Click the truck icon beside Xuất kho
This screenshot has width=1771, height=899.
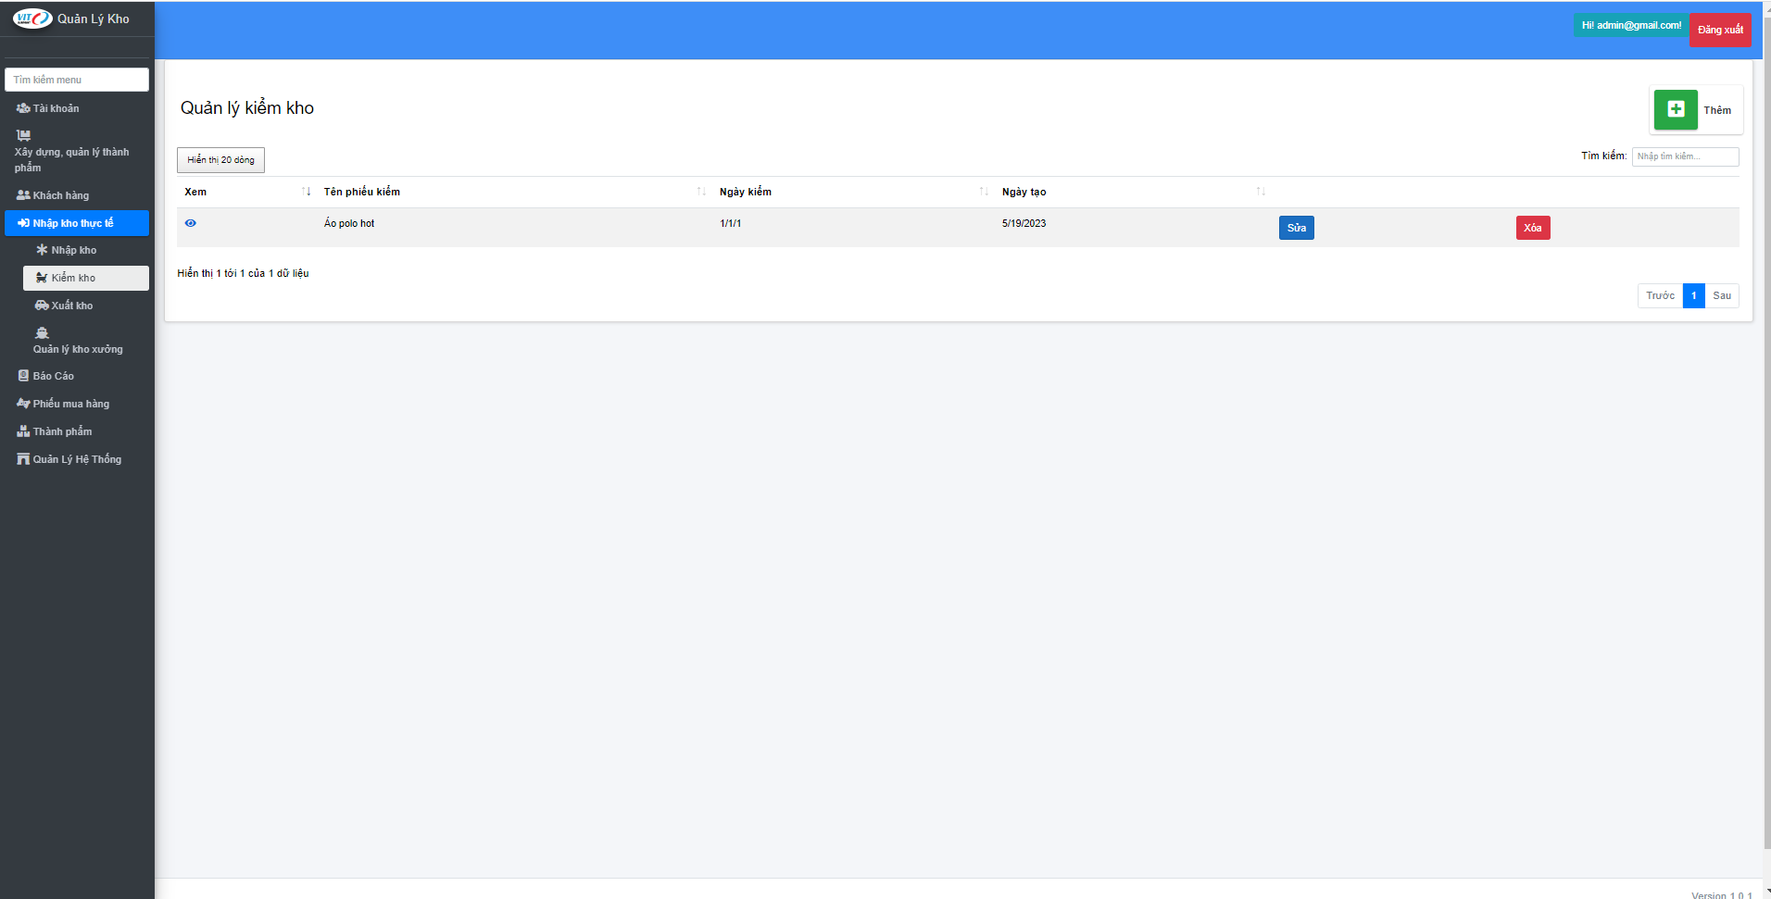point(42,306)
